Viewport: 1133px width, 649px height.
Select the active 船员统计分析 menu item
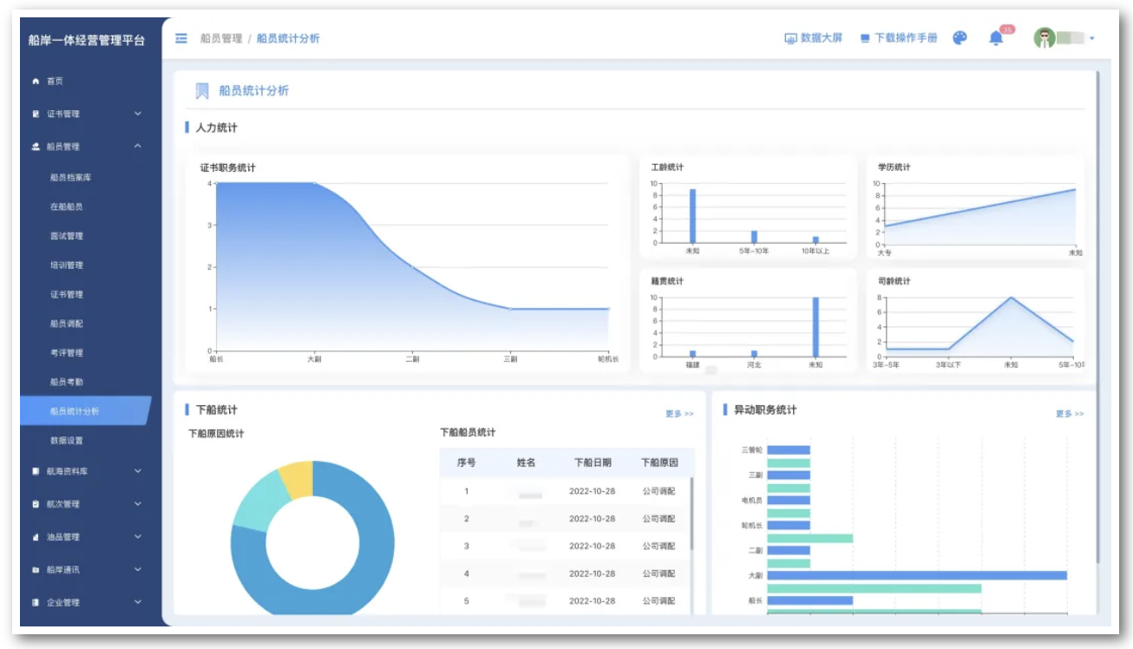click(x=85, y=411)
